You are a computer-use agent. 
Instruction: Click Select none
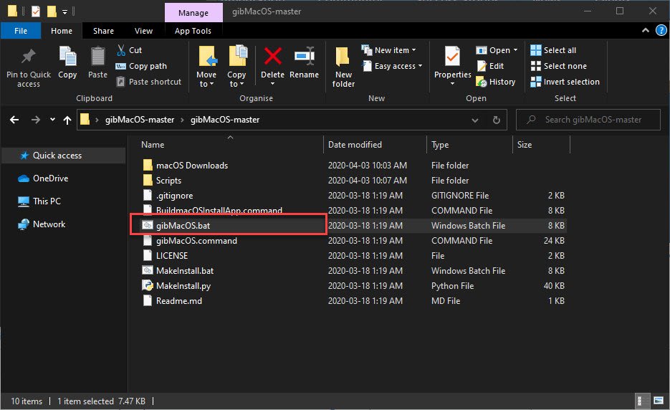click(558, 66)
